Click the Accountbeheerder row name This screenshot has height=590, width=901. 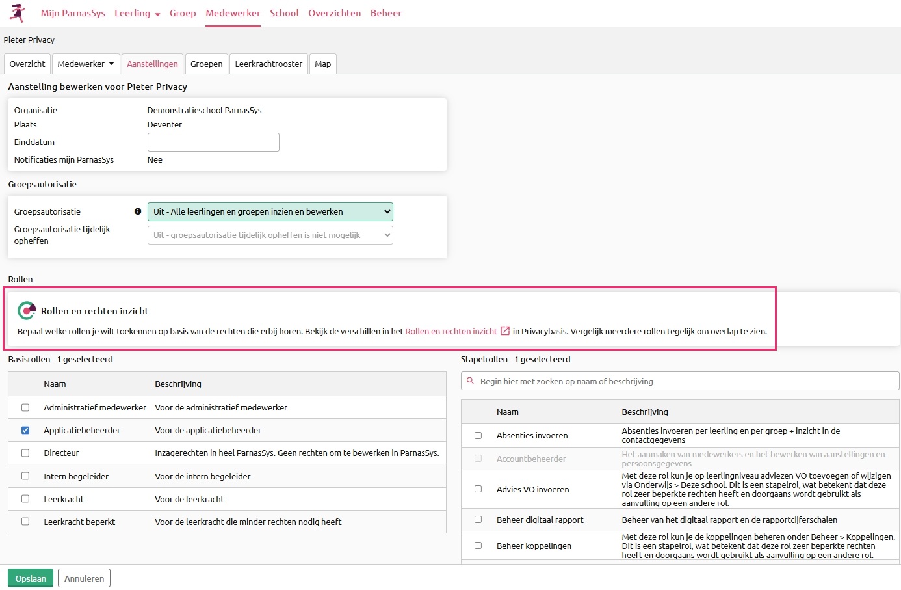(531, 459)
